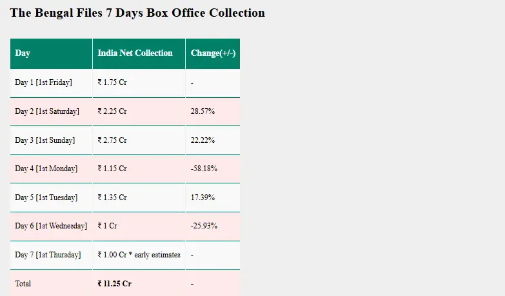Click the 28.57% change value
Image resolution: width=505 pixels, height=296 pixels.
(203, 111)
